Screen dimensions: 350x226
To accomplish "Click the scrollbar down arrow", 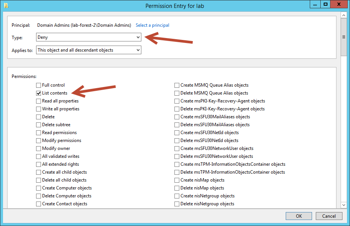I will pos(344,205).
